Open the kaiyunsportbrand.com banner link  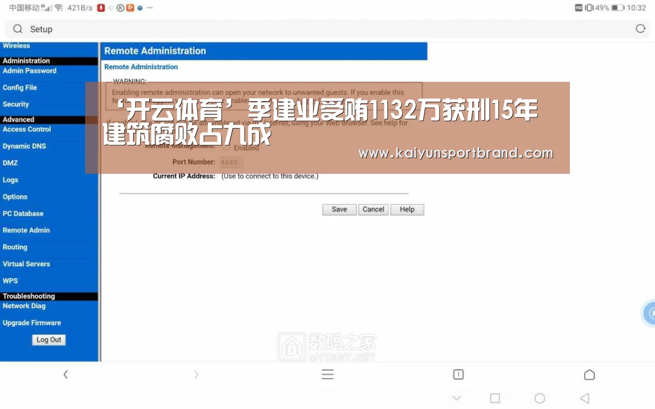point(456,153)
